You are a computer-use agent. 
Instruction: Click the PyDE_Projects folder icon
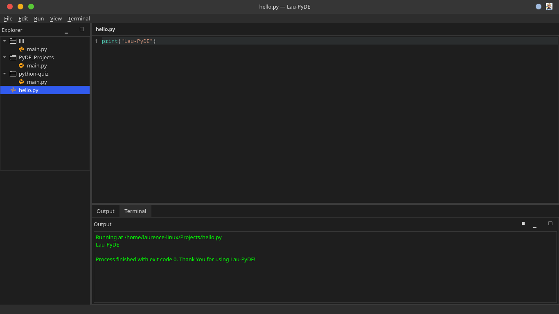coord(13,57)
